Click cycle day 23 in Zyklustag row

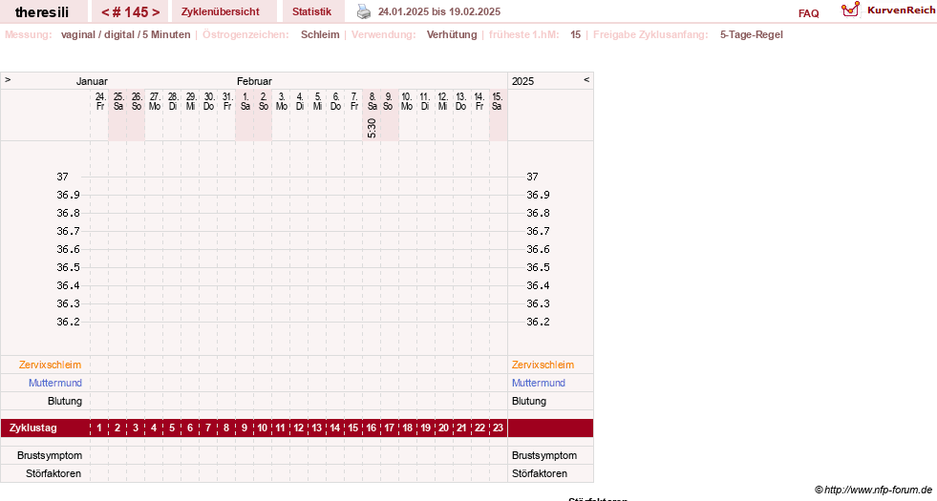click(x=498, y=428)
